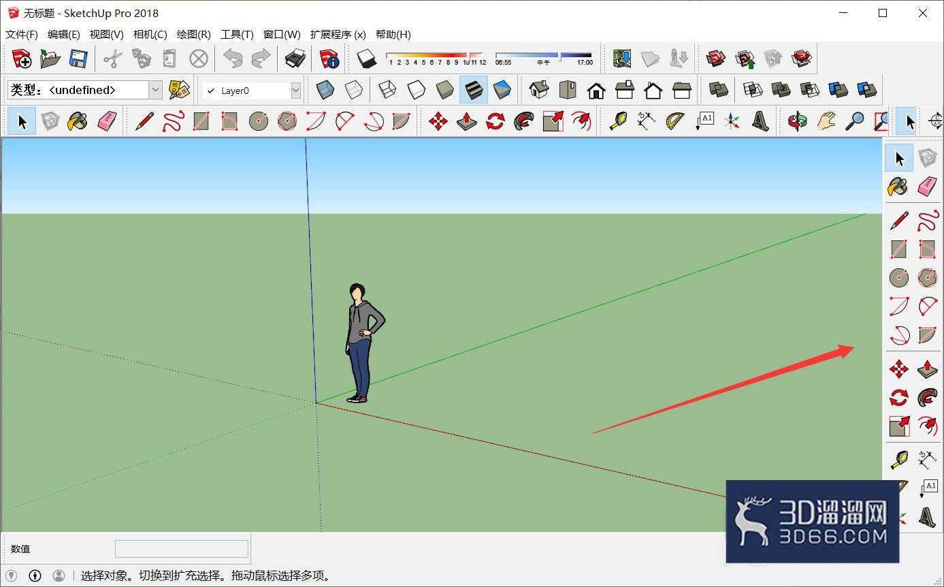944x587 pixels.
Task: Select the 3D Text tool in the top toolbar
Action: (x=760, y=121)
